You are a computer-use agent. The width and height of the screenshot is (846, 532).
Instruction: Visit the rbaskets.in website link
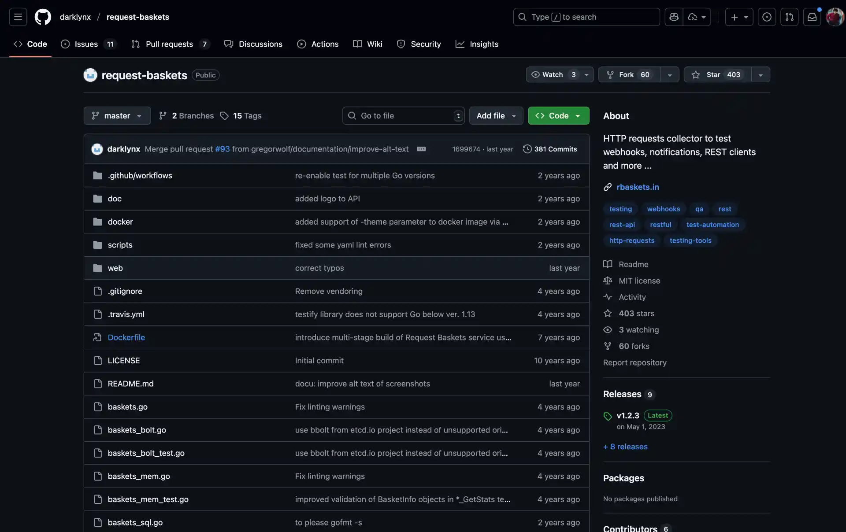click(638, 187)
